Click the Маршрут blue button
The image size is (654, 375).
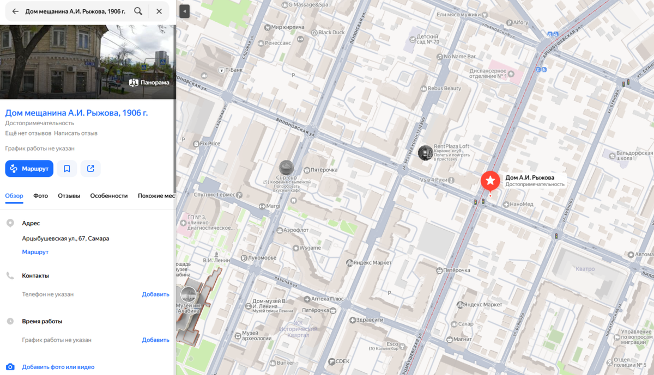(x=29, y=169)
